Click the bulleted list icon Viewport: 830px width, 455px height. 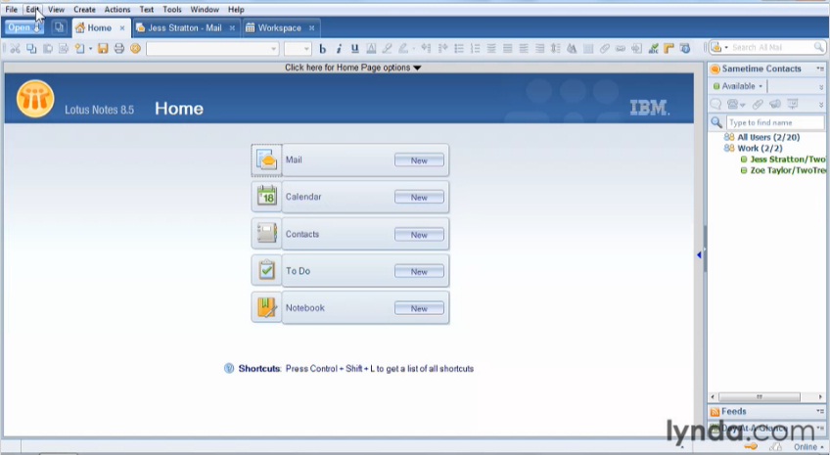[x=459, y=49]
